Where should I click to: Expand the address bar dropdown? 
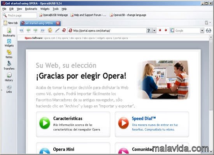(x=154, y=31)
